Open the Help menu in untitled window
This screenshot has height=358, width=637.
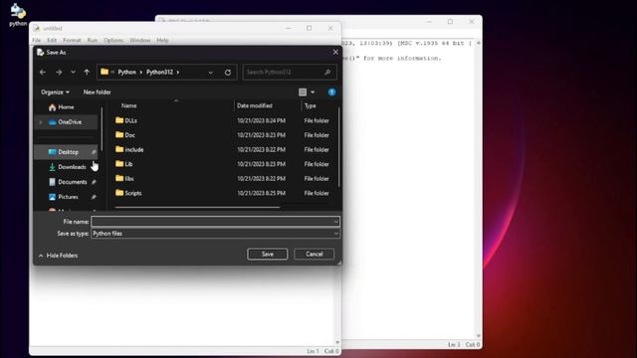[162, 40]
